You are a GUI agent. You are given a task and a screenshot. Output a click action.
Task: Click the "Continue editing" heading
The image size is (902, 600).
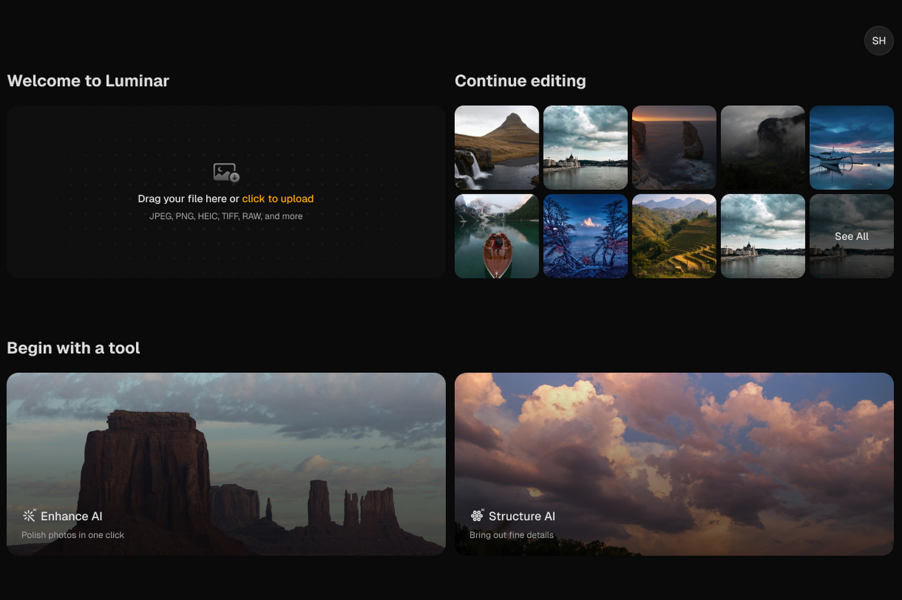click(521, 80)
